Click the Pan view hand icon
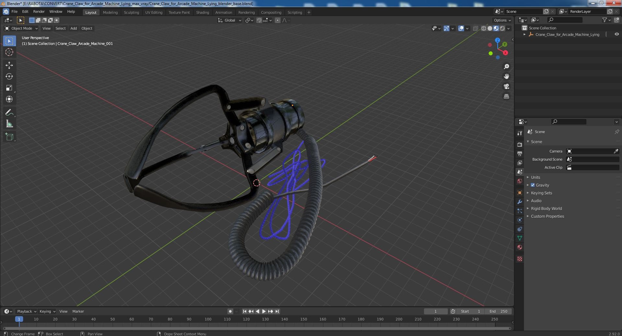The width and height of the screenshot is (622, 336). 506,76
